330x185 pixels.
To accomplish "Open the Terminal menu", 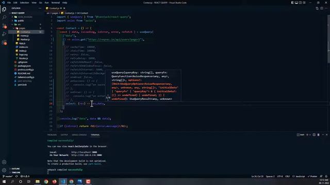I will (55, 3).
